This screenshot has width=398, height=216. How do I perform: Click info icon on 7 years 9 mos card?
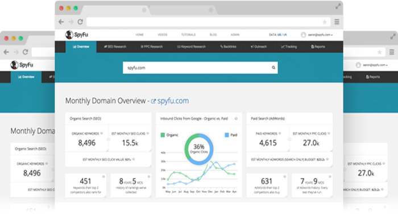330,176
